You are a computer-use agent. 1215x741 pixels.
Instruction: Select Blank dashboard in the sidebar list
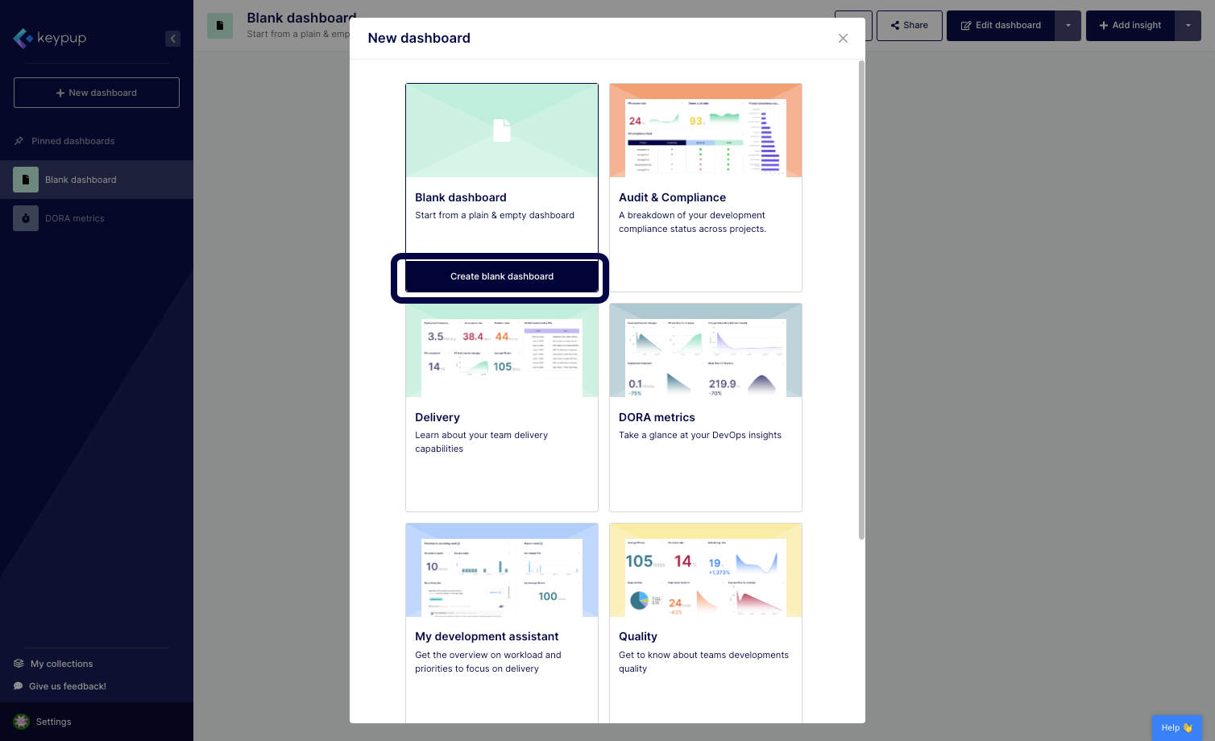[x=81, y=180]
